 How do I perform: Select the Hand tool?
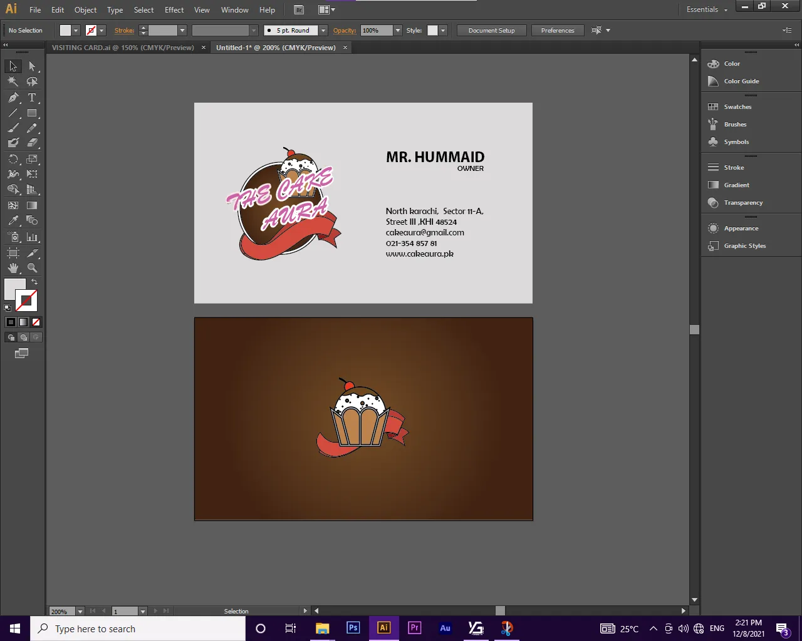(x=13, y=268)
